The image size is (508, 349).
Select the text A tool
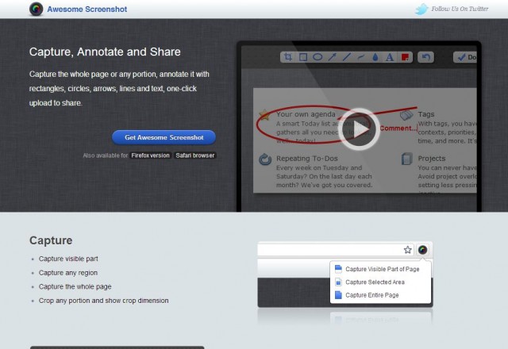389,57
